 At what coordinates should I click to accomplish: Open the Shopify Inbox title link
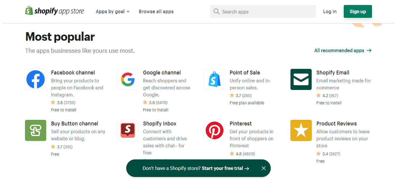(160, 124)
